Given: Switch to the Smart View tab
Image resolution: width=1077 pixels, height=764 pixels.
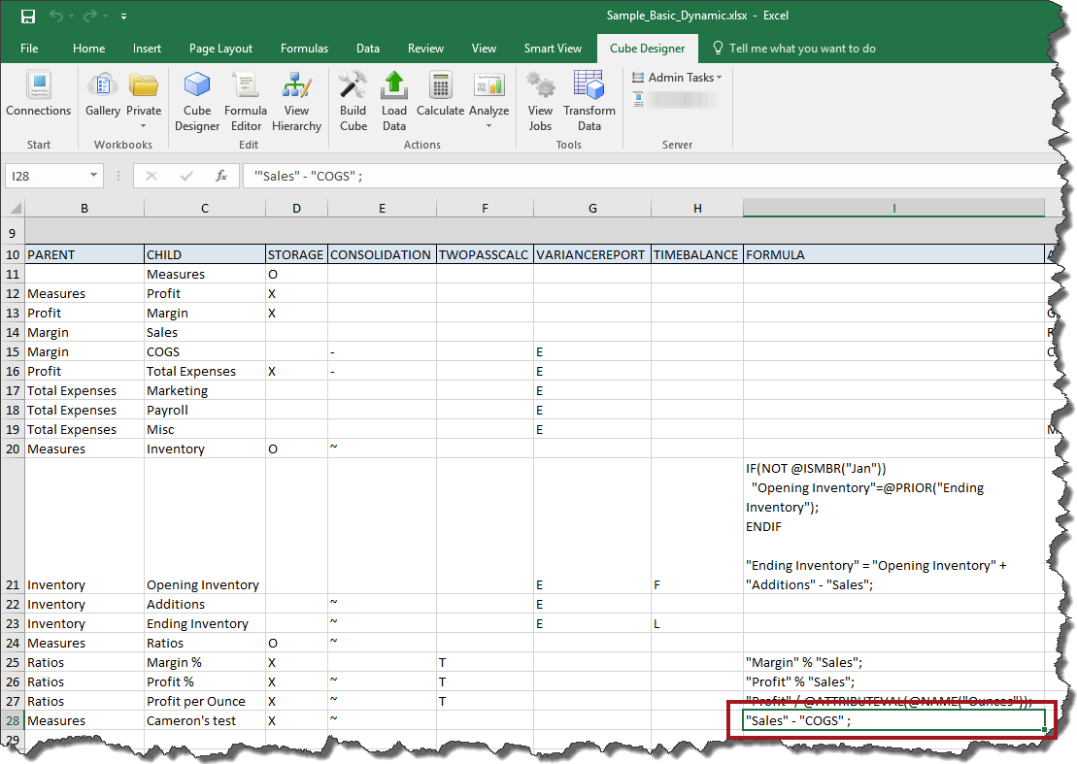Looking at the screenshot, I should (x=553, y=49).
